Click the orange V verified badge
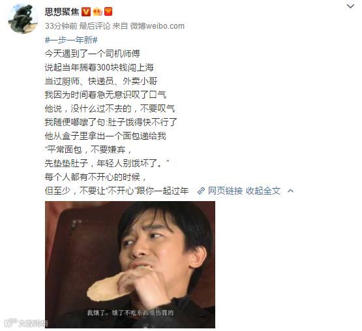Image resolution: width=362 pixels, height=331 pixels. [x=86, y=12]
